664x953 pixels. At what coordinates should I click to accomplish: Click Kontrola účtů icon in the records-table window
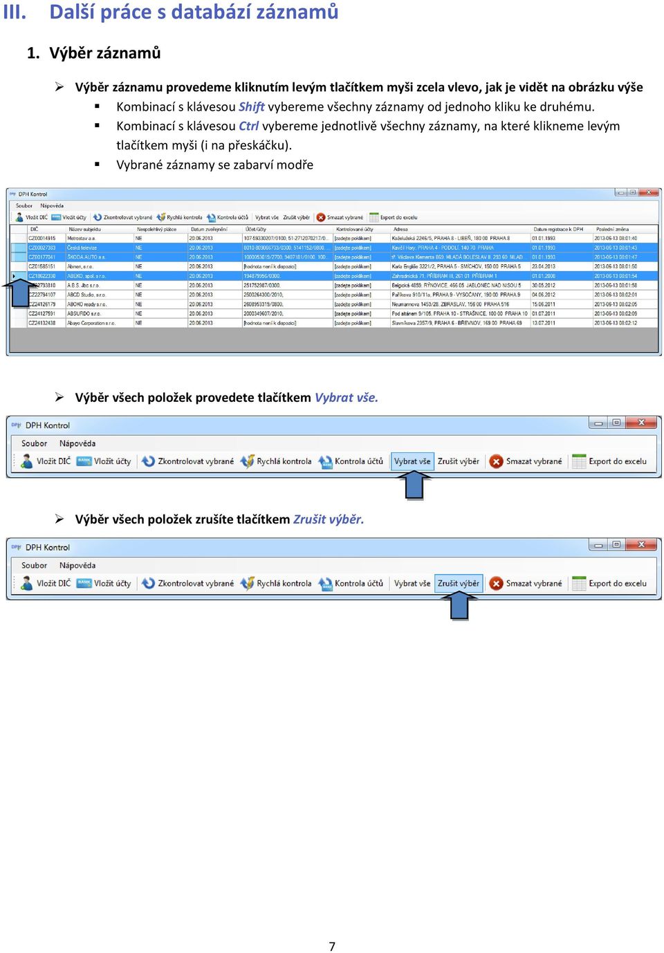click(x=212, y=217)
